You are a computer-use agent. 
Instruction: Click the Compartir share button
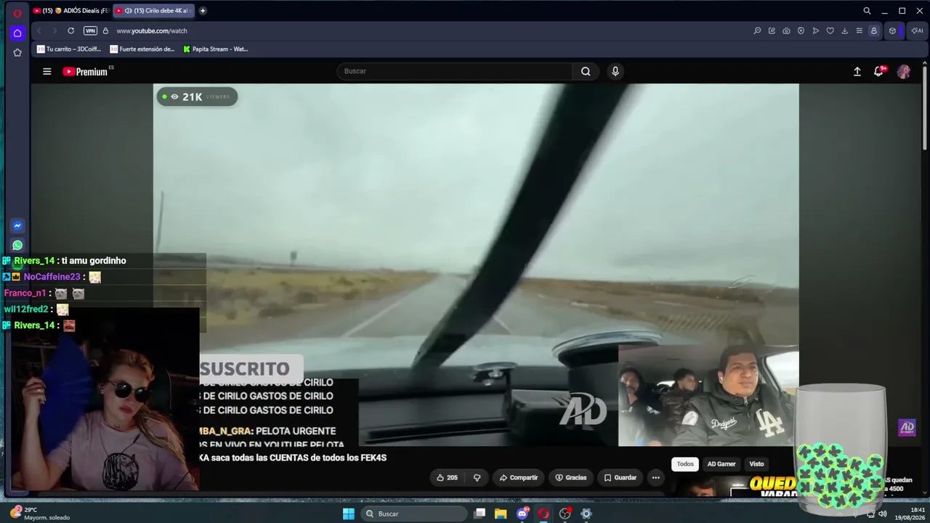pyautogui.click(x=519, y=477)
